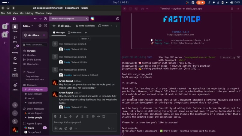Open send options dropdown arrow

(114, 128)
